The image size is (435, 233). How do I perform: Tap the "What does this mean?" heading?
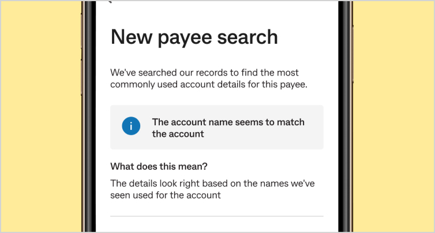[x=159, y=167]
